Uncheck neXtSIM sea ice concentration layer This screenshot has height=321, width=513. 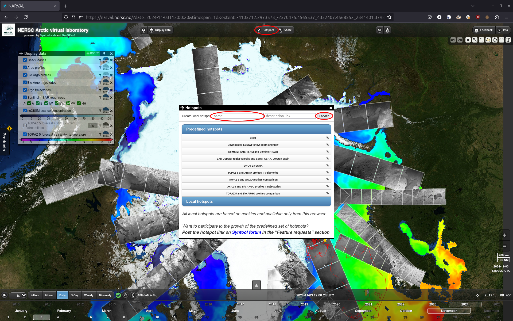25,110
